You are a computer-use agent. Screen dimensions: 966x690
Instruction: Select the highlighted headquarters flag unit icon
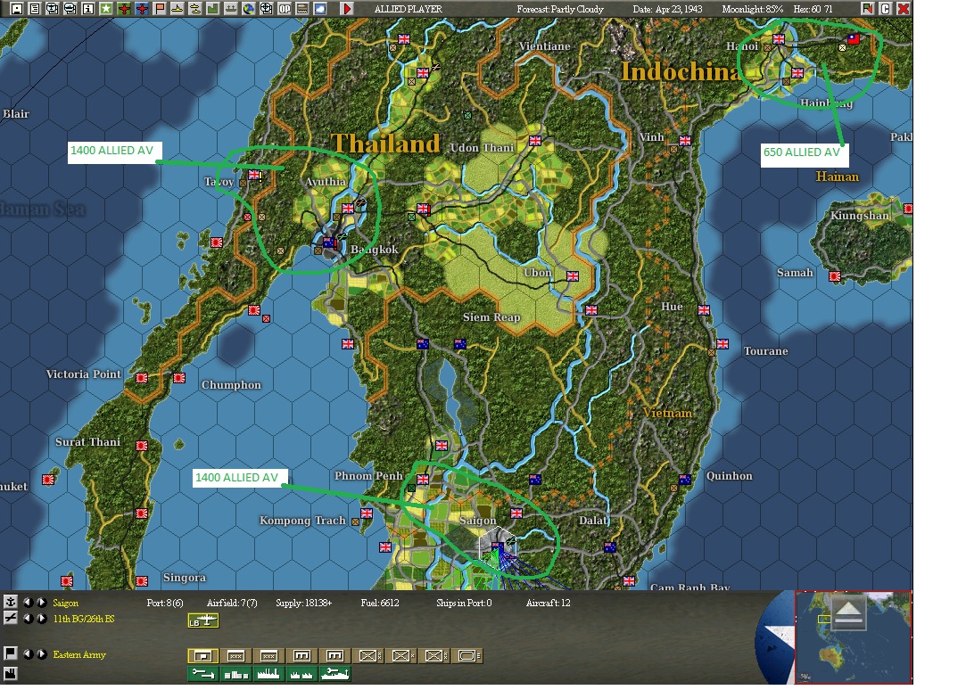pyautogui.click(x=203, y=656)
